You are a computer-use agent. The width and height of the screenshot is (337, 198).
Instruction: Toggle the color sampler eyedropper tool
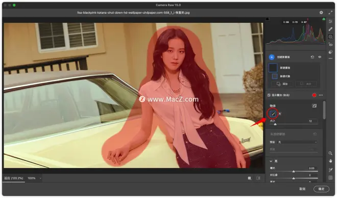pos(330,170)
